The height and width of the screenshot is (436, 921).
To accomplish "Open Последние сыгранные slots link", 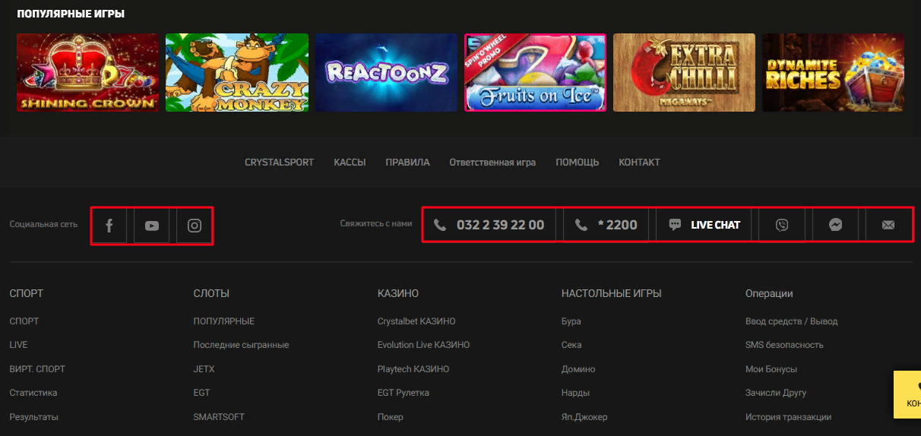I will (241, 345).
